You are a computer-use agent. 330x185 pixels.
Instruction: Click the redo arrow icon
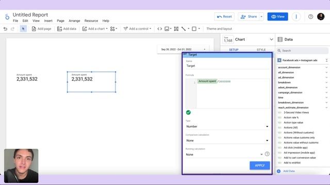click(x=12, y=29)
